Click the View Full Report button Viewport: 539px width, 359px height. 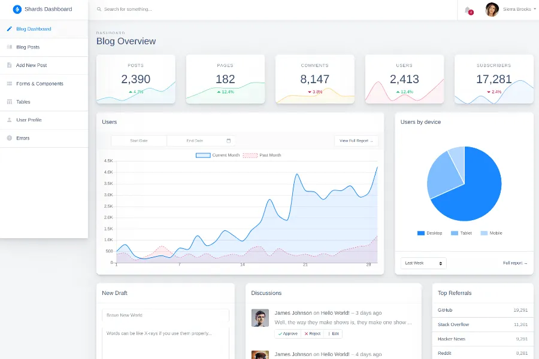[x=356, y=141]
